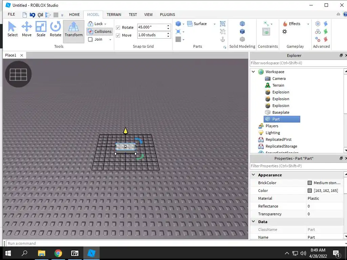This screenshot has width=347, height=260.
Task: Click the grid view selector circle in viewport
Action: coord(18,74)
